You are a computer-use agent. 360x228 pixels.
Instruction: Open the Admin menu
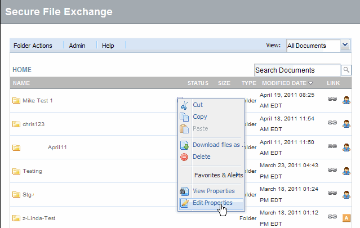click(x=77, y=46)
